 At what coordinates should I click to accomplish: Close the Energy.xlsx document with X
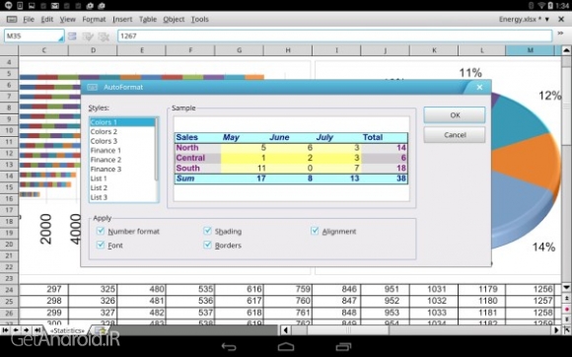coord(561,20)
